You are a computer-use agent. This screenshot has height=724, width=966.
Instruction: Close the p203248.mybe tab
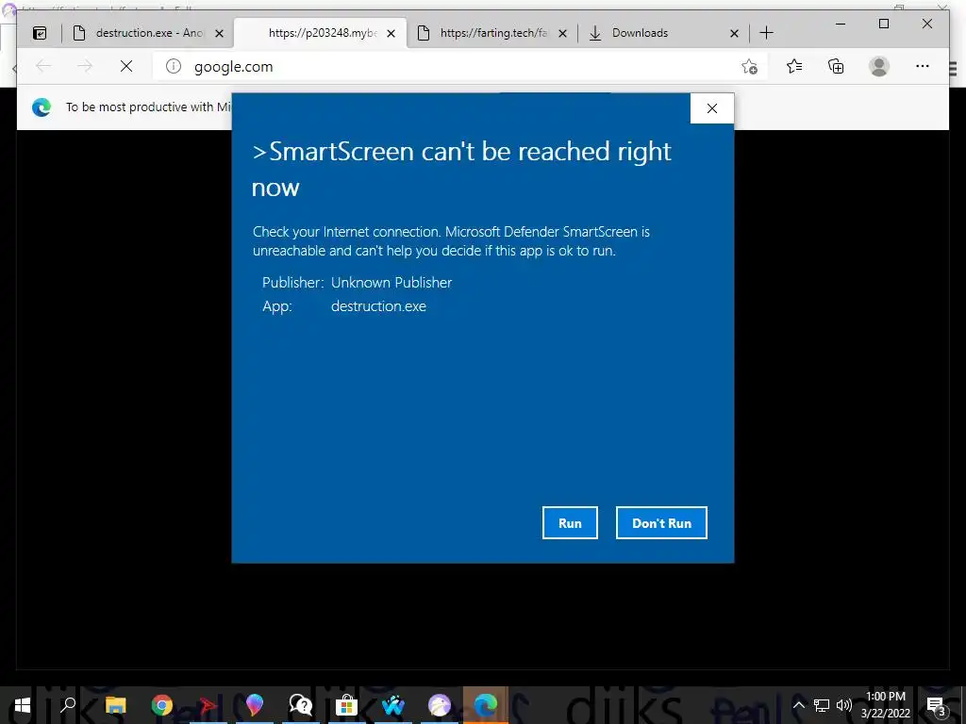coord(391,33)
